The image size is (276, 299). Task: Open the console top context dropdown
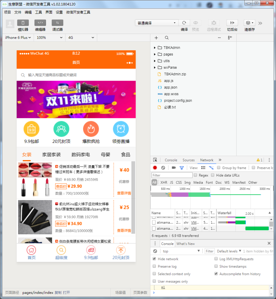pos(181,251)
